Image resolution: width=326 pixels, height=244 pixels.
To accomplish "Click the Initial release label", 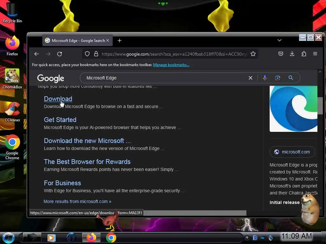I will 285,202.
